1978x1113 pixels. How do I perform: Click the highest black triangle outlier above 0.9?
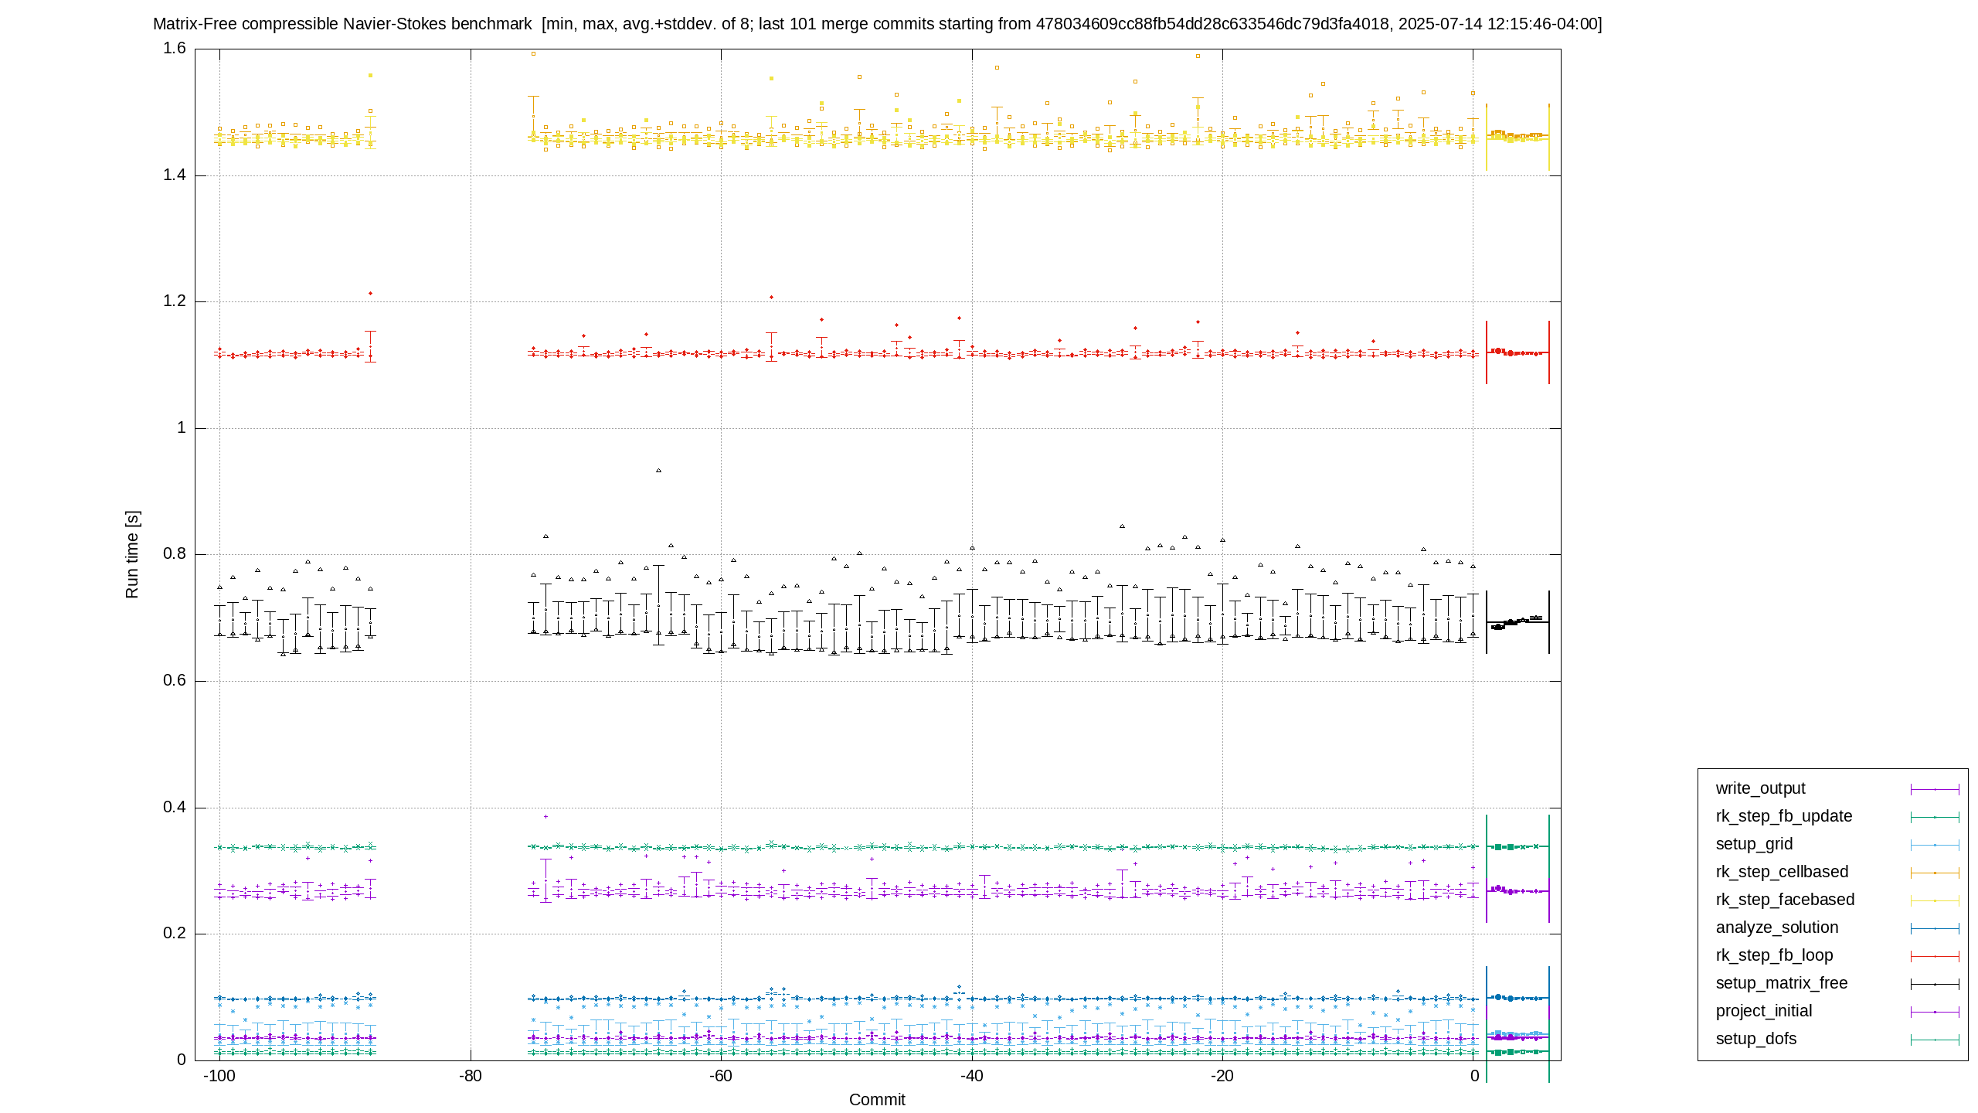[658, 470]
